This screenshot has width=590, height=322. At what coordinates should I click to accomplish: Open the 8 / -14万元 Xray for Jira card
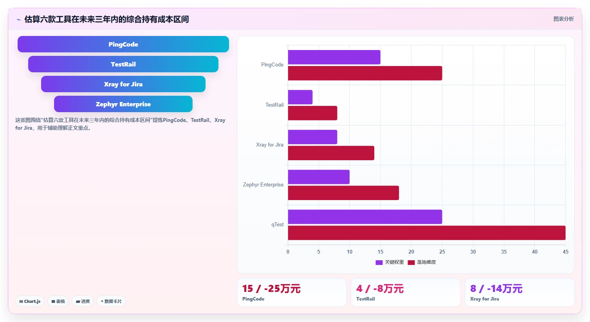tap(520, 292)
